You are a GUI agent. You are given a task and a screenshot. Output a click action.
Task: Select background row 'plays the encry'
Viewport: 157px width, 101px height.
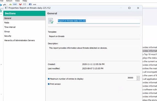pos(150,100)
